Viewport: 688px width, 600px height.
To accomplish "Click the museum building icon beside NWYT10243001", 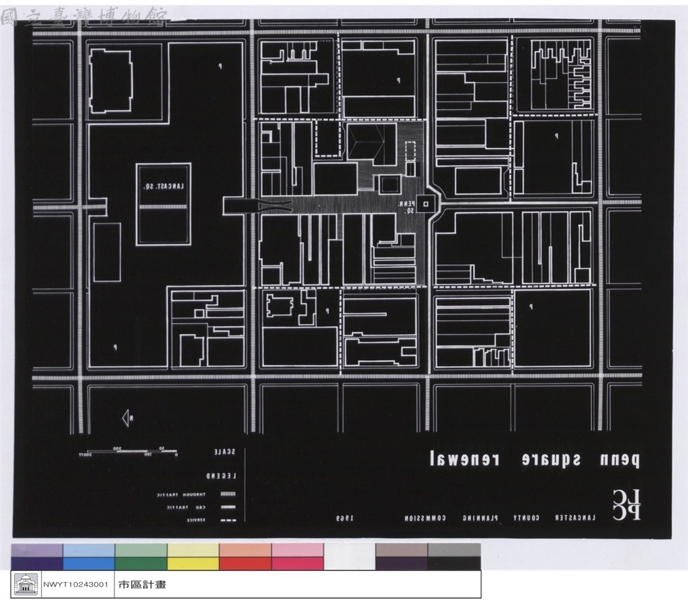I will 26,584.
